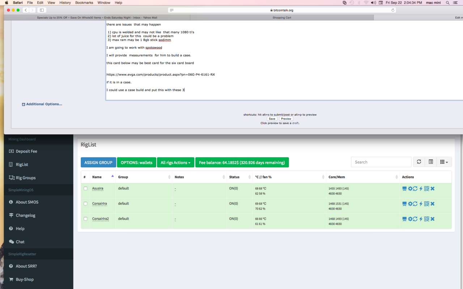Sort table by Notes column
The width and height of the screenshot is (463, 289).
pyautogui.click(x=199, y=177)
